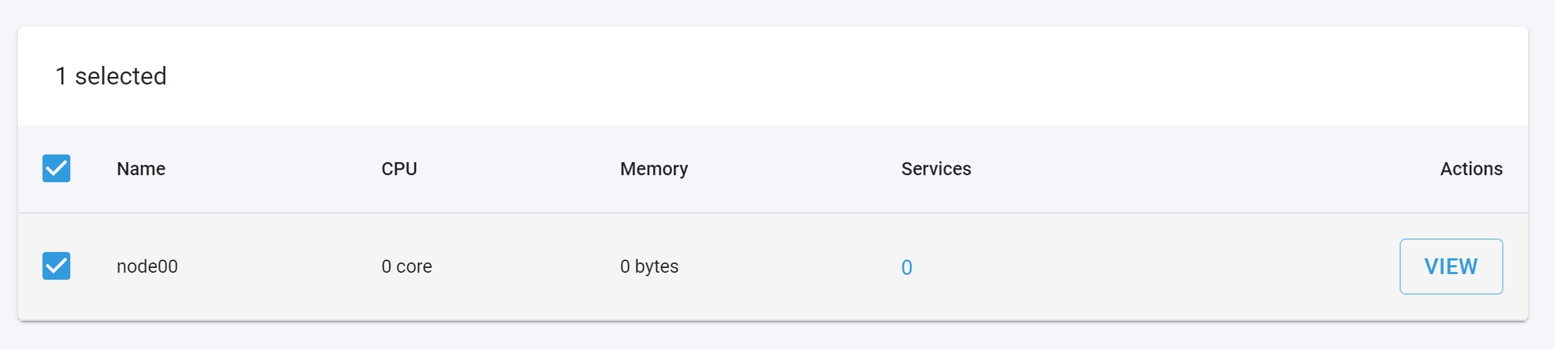Viewport: 1555px width, 349px height.
Task: Open the blue services count link
Action: [x=906, y=267]
